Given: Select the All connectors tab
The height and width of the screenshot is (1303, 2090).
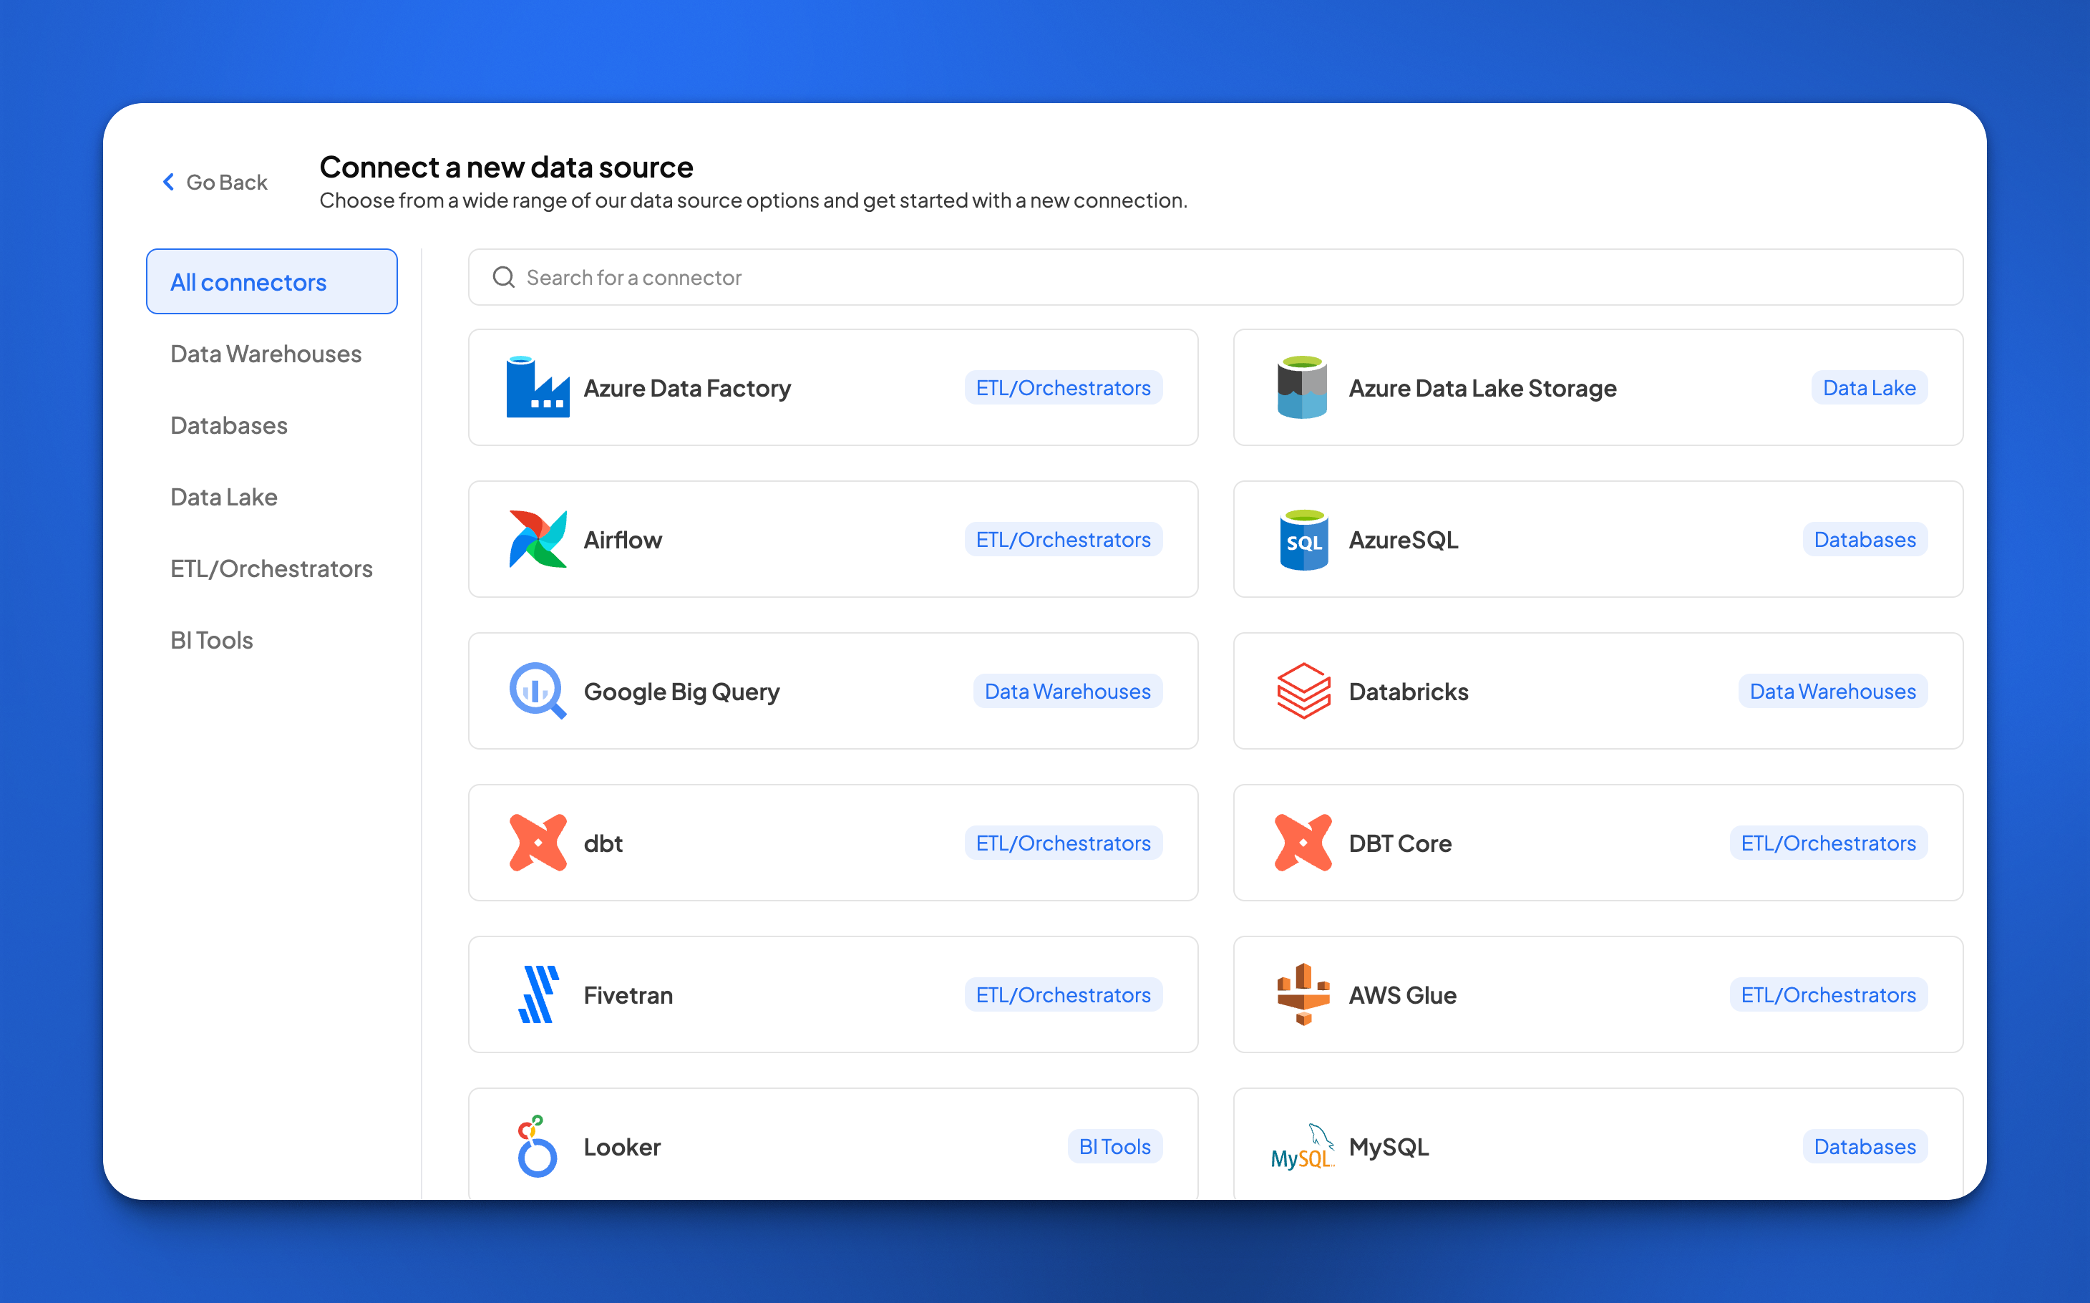Looking at the screenshot, I should click(x=271, y=282).
